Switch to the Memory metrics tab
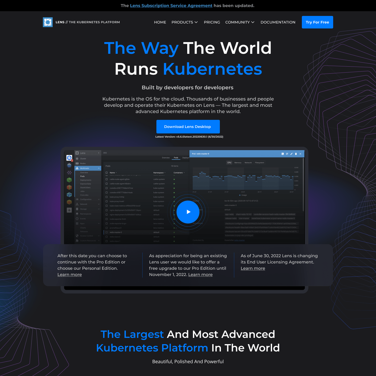Screen dimensions: 376x376 tap(238, 163)
